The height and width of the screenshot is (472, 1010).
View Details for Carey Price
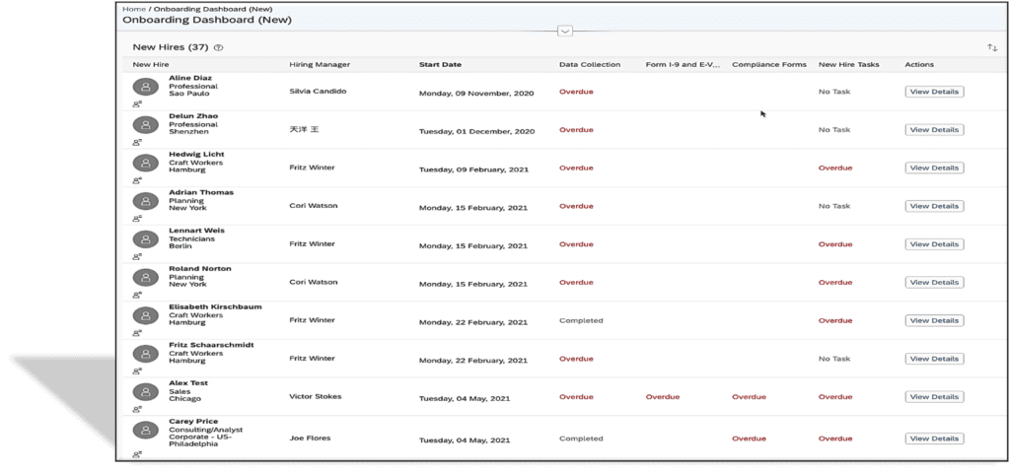934,438
